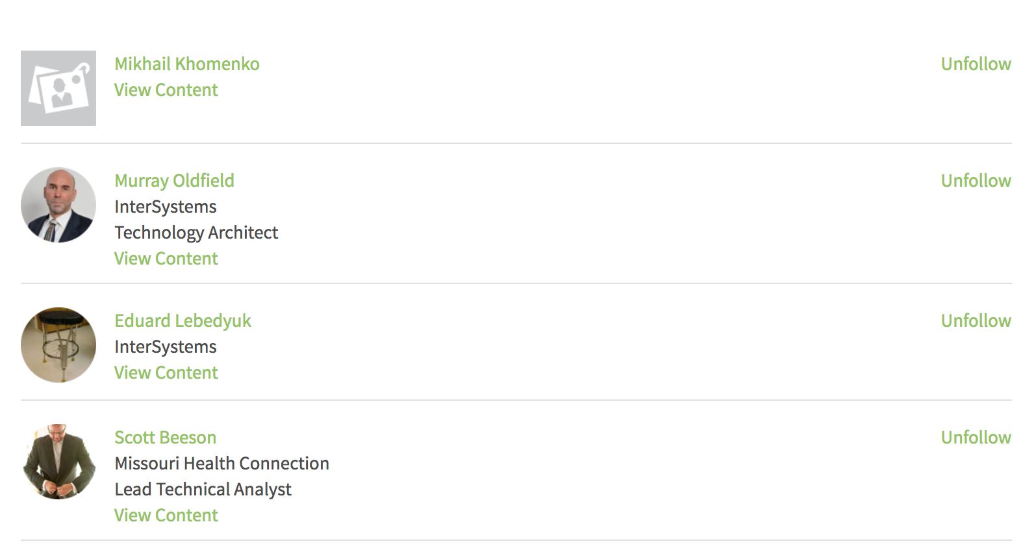This screenshot has width=1034, height=546.
Task: Click Eduard Lebedyuk's profile picture
Action: pos(58,345)
